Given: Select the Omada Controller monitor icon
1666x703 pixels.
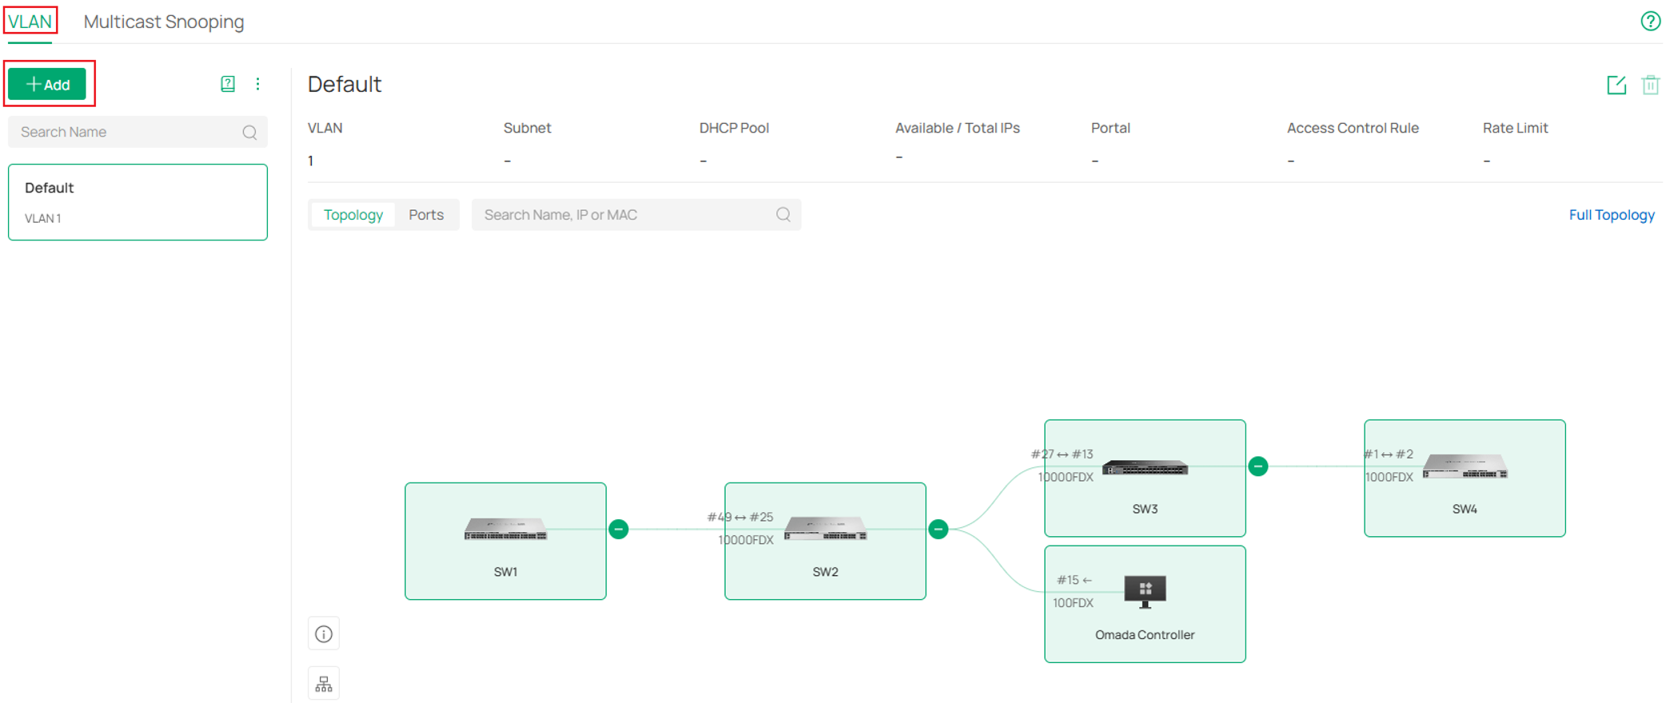Looking at the screenshot, I should pyautogui.click(x=1145, y=592).
